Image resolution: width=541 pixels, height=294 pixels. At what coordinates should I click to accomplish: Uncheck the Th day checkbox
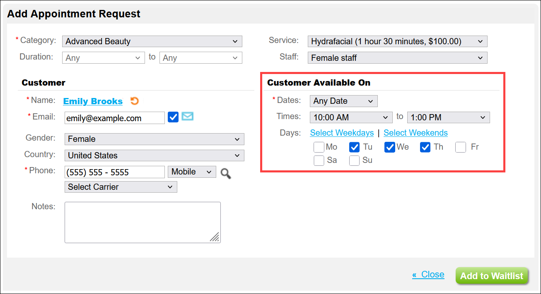point(425,147)
